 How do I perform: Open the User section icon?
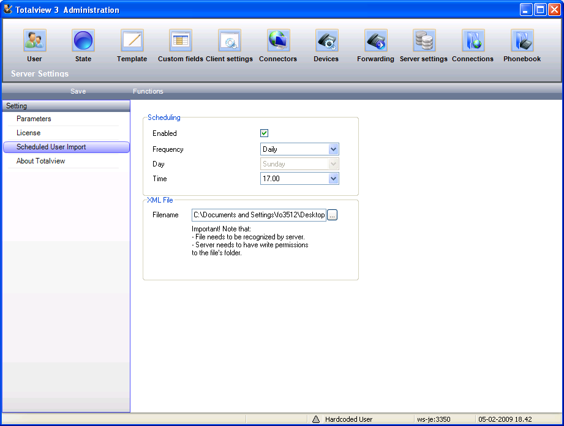[34, 40]
